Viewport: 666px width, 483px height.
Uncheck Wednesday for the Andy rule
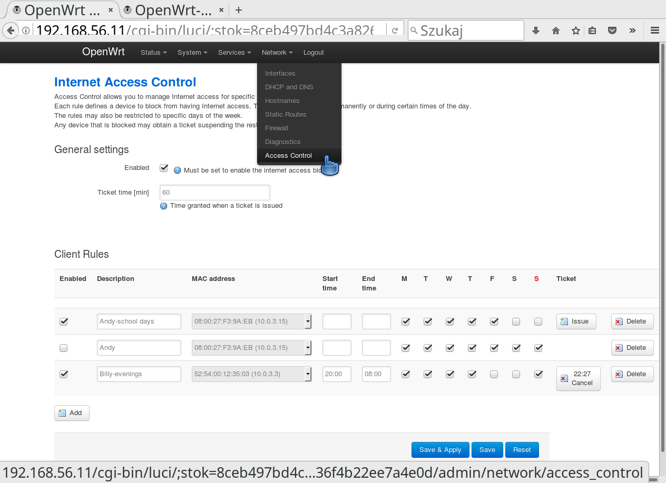point(450,348)
